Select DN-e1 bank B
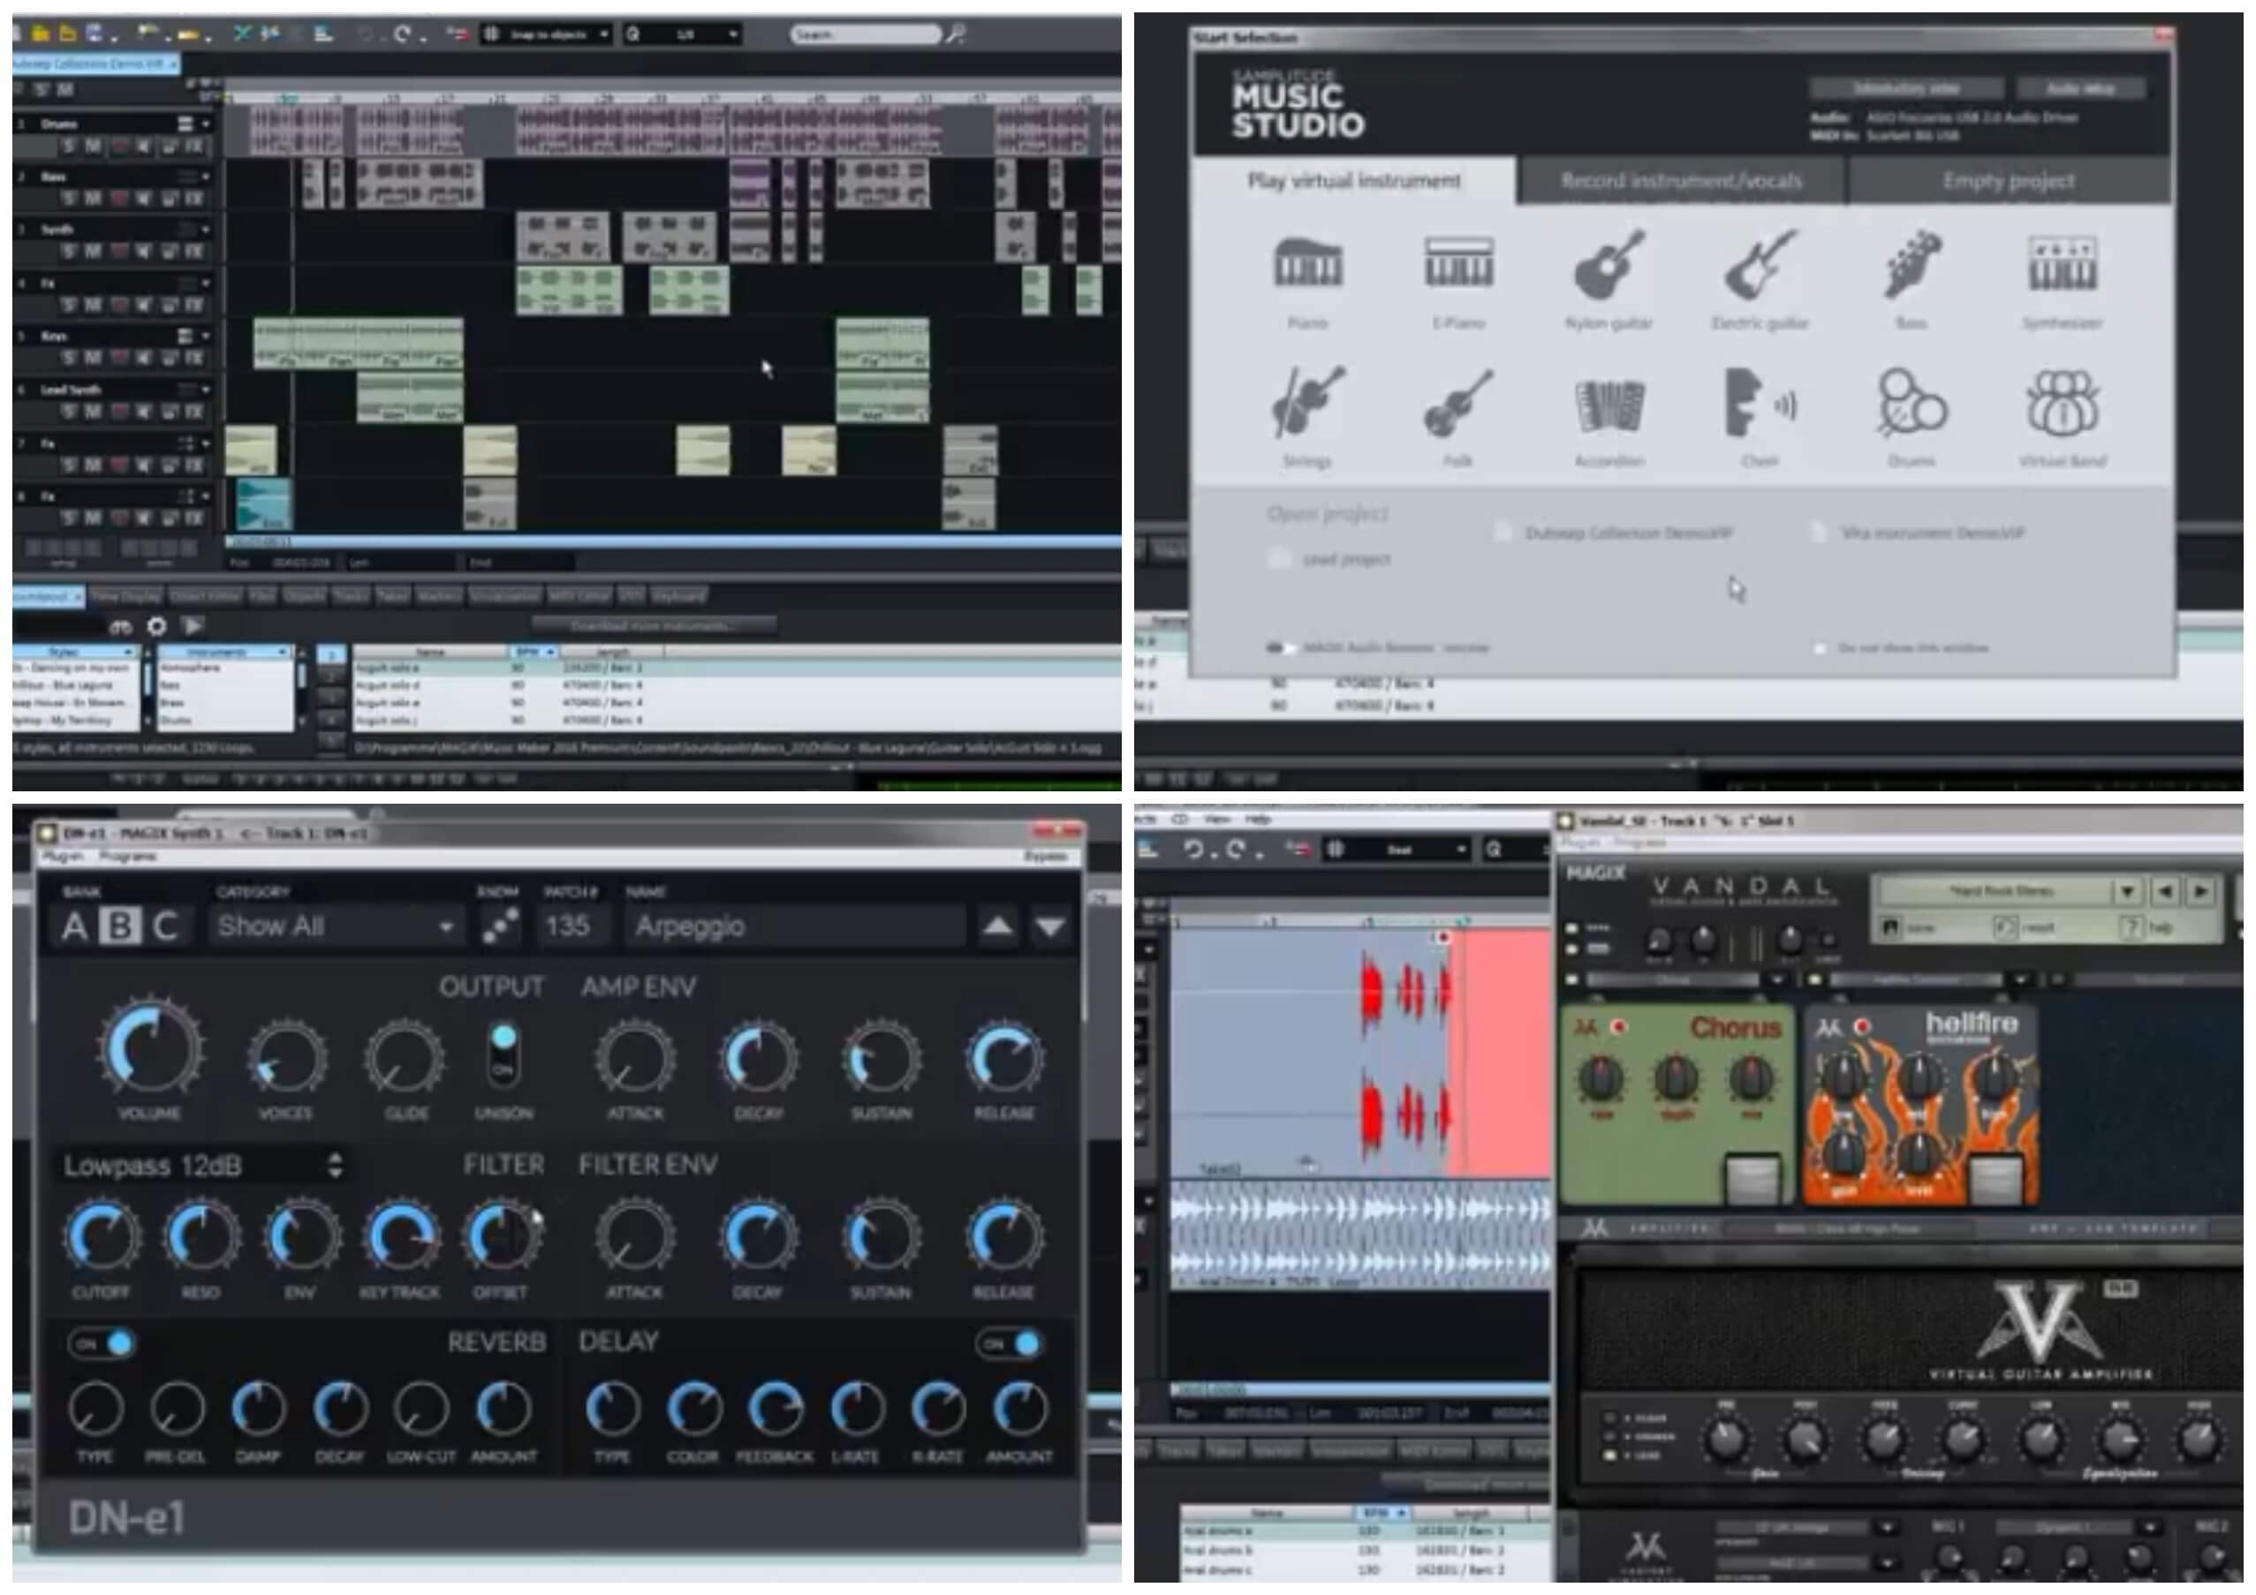2256x1595 pixels. click(x=120, y=926)
